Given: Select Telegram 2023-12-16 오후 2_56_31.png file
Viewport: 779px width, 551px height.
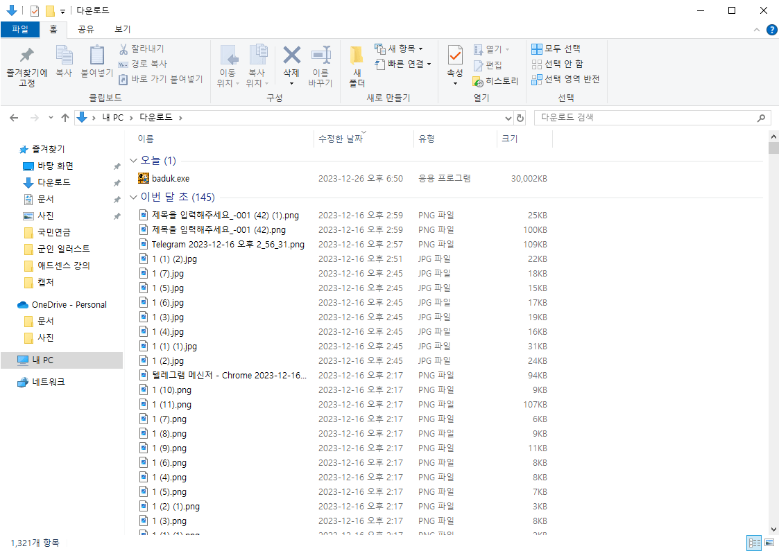Looking at the screenshot, I should point(228,244).
